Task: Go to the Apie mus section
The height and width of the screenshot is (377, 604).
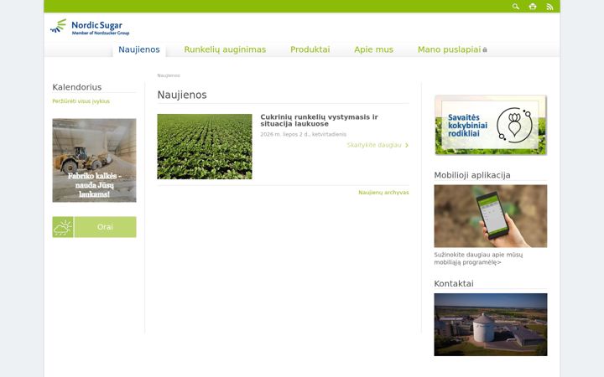Action: coord(373,49)
